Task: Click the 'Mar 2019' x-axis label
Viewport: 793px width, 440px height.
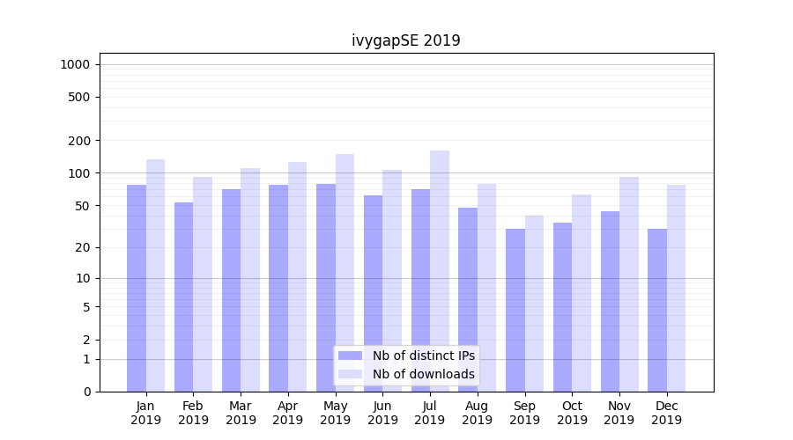Action: click(241, 413)
